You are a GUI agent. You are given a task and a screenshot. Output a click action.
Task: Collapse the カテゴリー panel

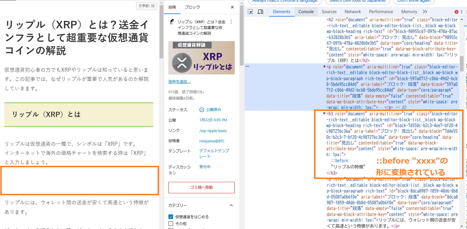click(x=231, y=205)
